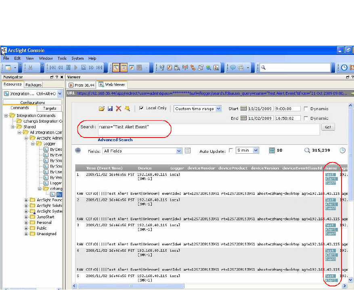
Task: Click the pause playback control
Action: click(68, 67)
